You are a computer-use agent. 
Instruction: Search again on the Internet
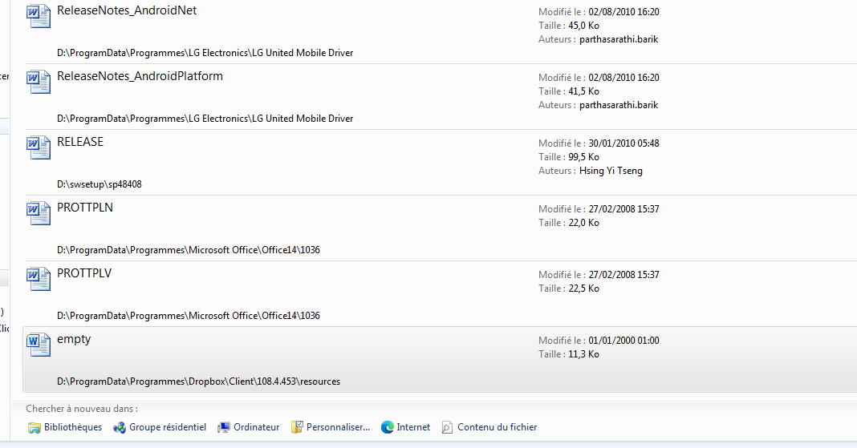tap(413, 427)
